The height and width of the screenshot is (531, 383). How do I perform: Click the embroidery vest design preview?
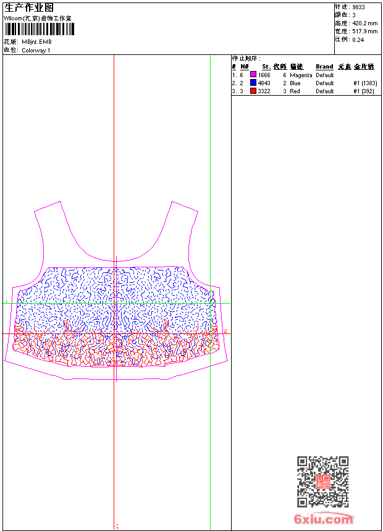116,291
